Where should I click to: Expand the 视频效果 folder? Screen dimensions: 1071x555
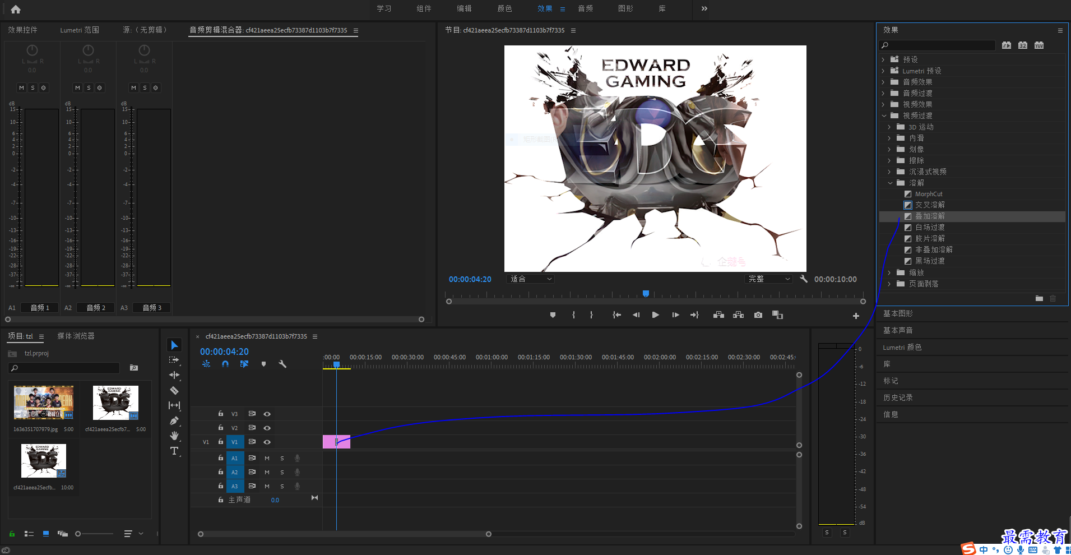tap(883, 104)
